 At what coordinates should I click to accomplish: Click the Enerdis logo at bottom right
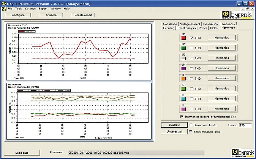pos(243,153)
